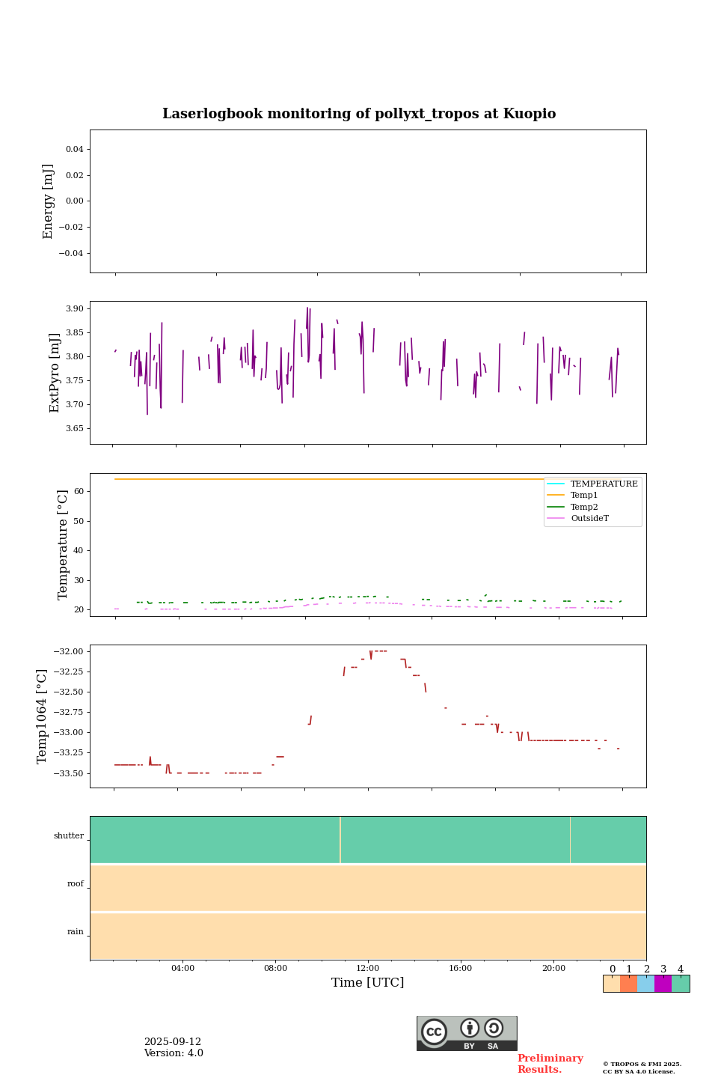The width and height of the screenshot is (718, 1078).
Task: Click the shutter row label
Action: click(x=69, y=836)
